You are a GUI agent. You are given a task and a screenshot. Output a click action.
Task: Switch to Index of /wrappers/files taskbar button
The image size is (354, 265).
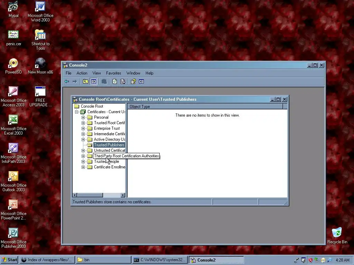[47, 260]
